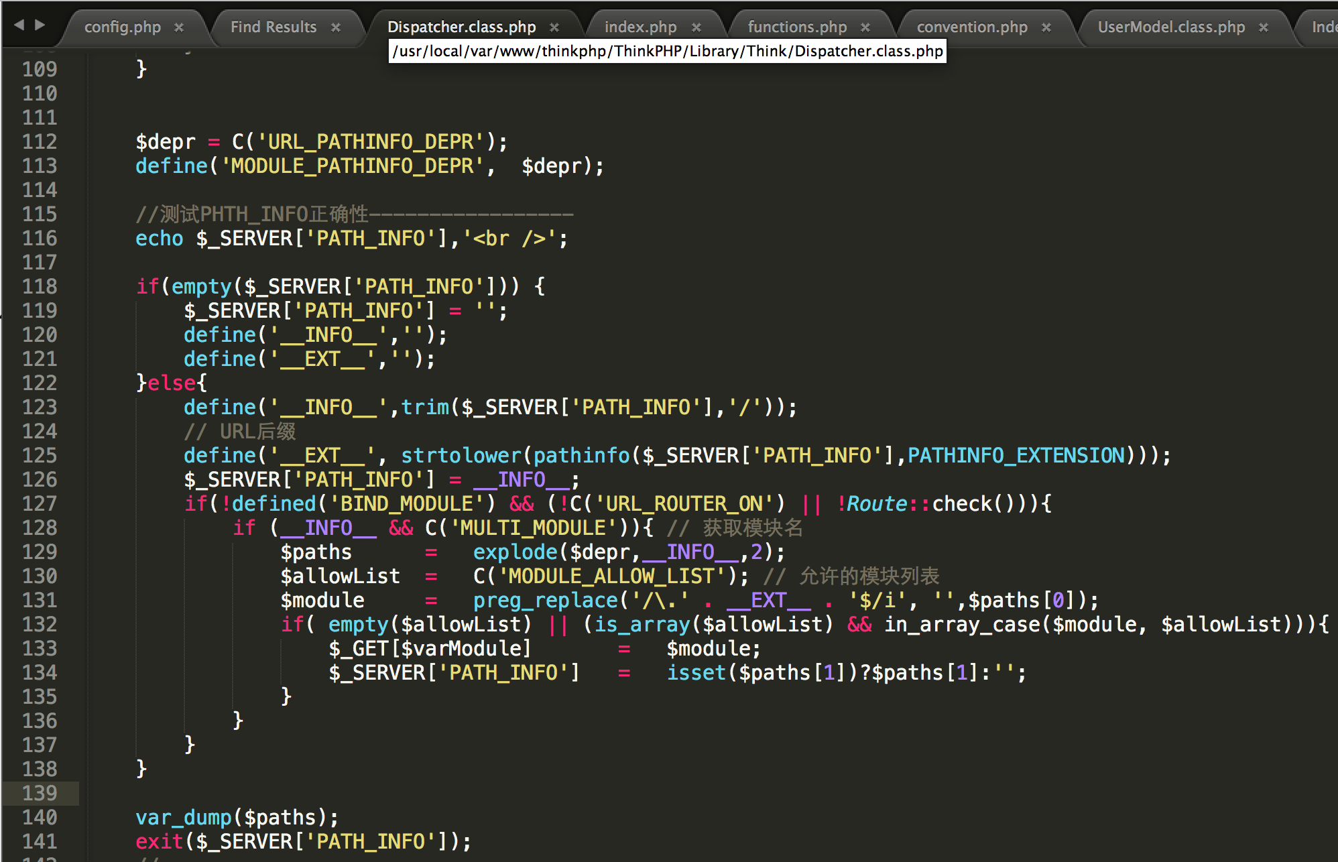
Task: Click the $_GET[$varModule] expression
Action: [x=430, y=648]
